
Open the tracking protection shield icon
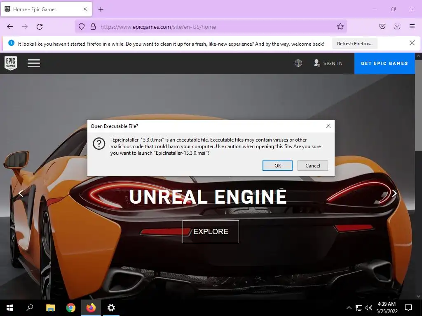(x=82, y=27)
